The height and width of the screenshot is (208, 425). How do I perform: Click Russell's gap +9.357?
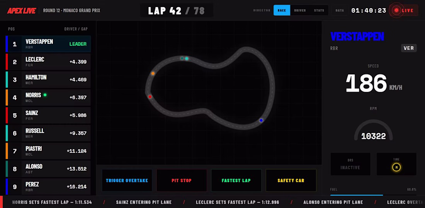78,133
